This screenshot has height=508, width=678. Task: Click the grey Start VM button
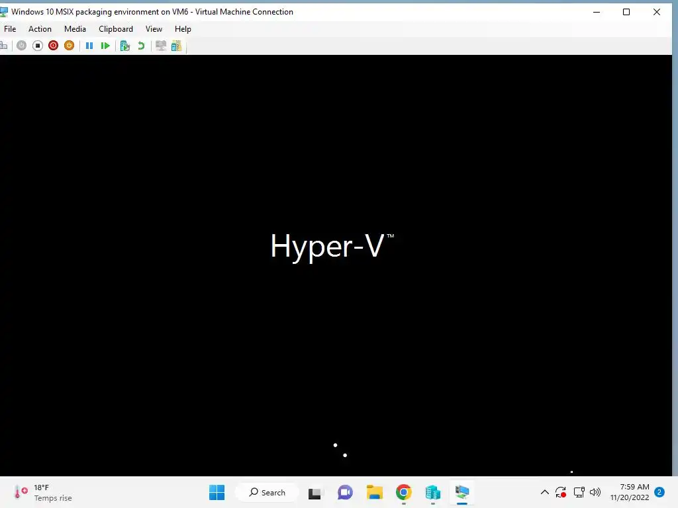(22, 46)
